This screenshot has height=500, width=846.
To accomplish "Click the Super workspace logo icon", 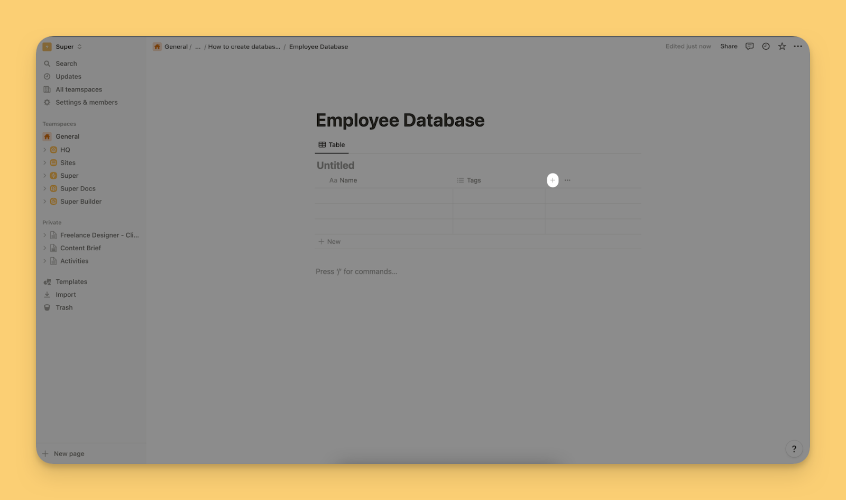I will pyautogui.click(x=47, y=47).
